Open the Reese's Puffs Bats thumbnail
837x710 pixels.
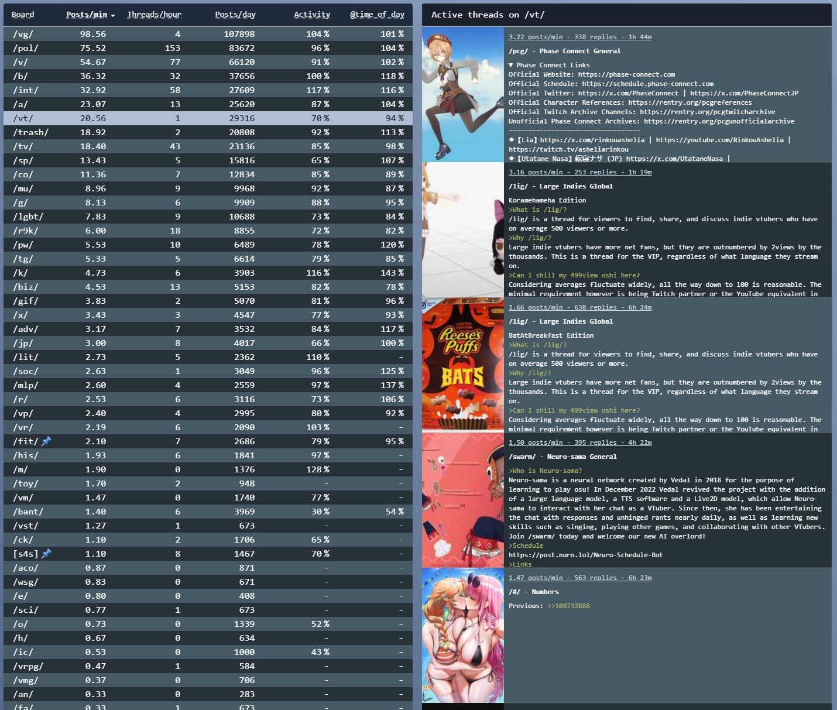tap(463, 365)
